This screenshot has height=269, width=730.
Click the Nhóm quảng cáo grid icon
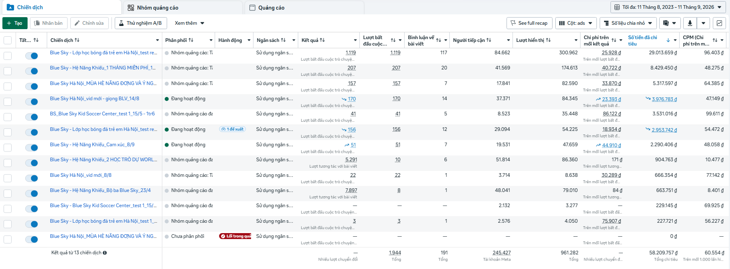[x=131, y=8]
